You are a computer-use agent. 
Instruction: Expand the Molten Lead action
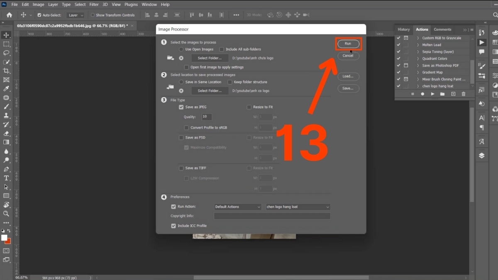(418, 45)
